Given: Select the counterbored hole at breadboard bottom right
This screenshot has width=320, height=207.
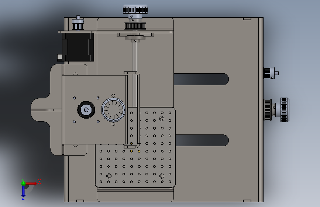Looking at the screenshot, I should [162, 176].
